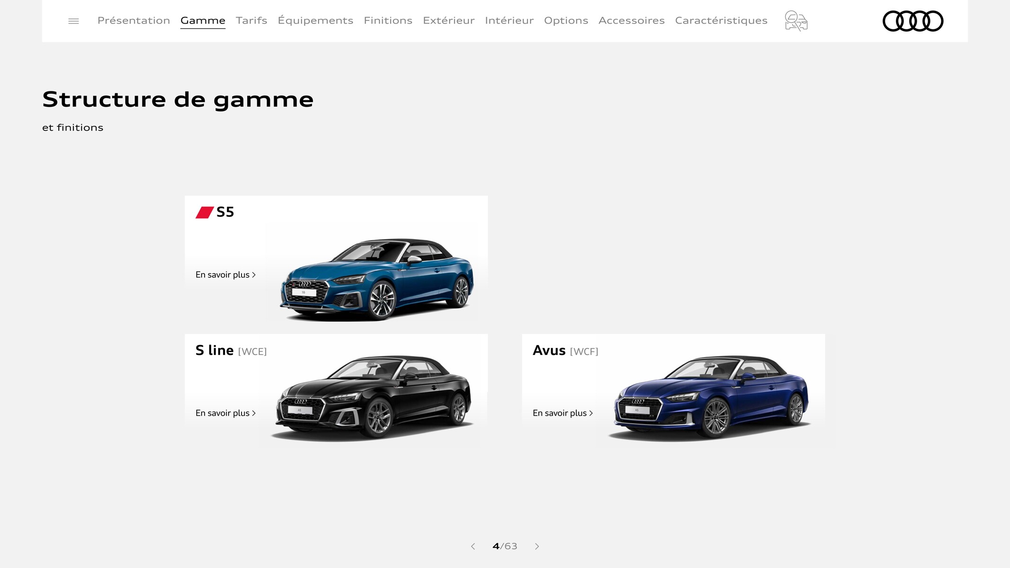Go to the previous page arrow

(473, 546)
